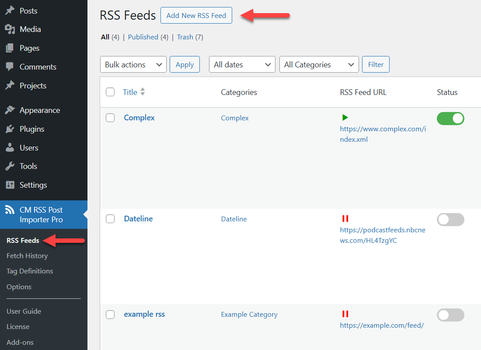481x350 pixels.
Task: Tick the checkbox for example rss feed
Action: tap(110, 315)
